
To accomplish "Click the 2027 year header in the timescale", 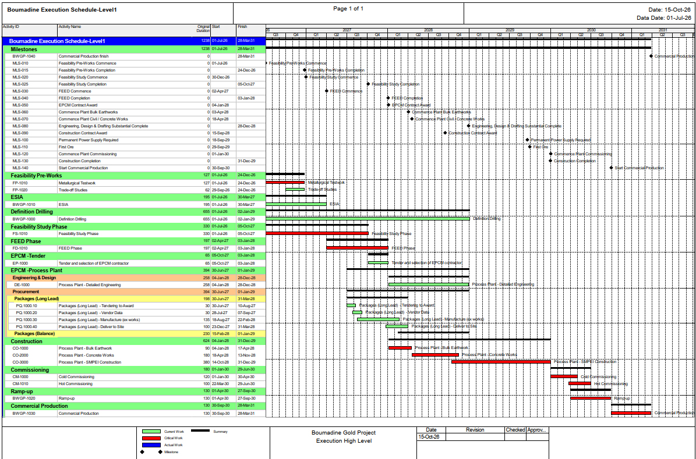I will pyautogui.click(x=347, y=30).
